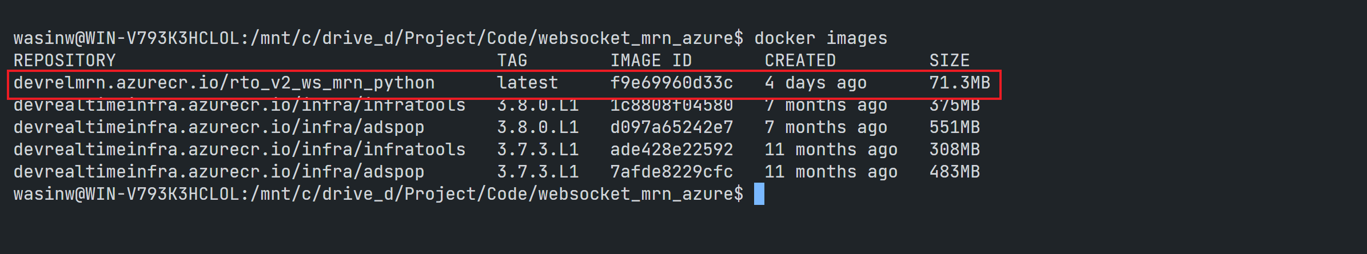The image size is (1367, 254).
Task: Click the 308MB size value
Action: click(955, 150)
